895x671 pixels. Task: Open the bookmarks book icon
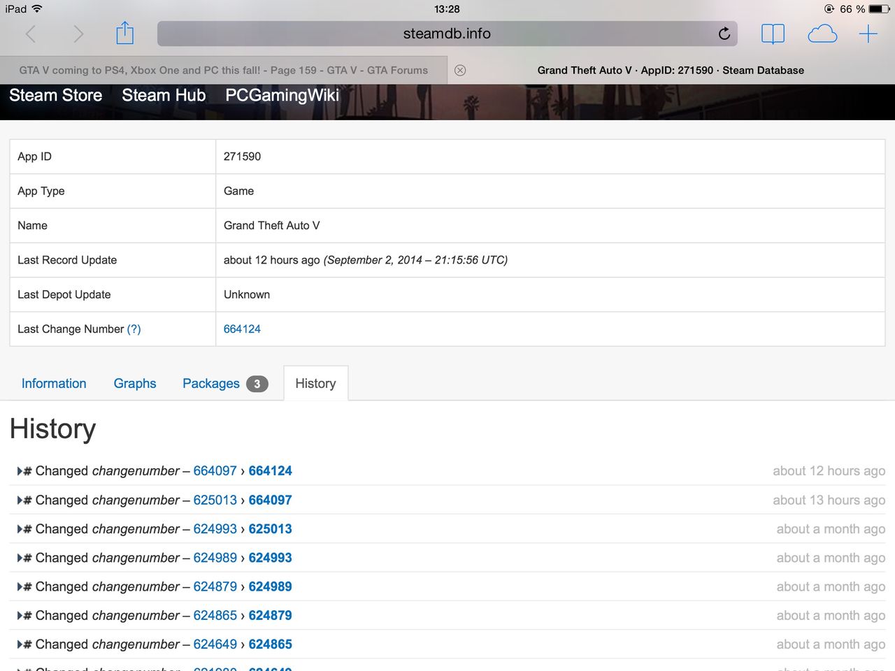[x=773, y=34]
